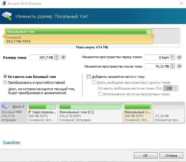
Task: Select the 77,34 МБ unallocated space block
Action: click(169, 113)
